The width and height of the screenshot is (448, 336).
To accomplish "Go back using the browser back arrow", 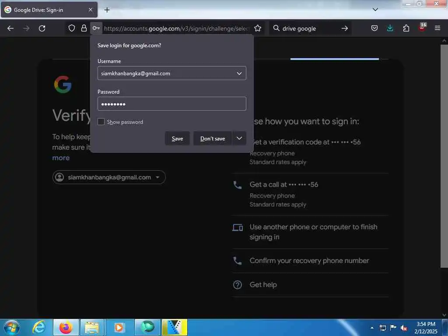I will [x=10, y=28].
